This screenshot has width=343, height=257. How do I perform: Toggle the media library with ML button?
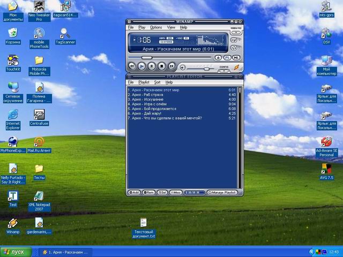(x=236, y=57)
